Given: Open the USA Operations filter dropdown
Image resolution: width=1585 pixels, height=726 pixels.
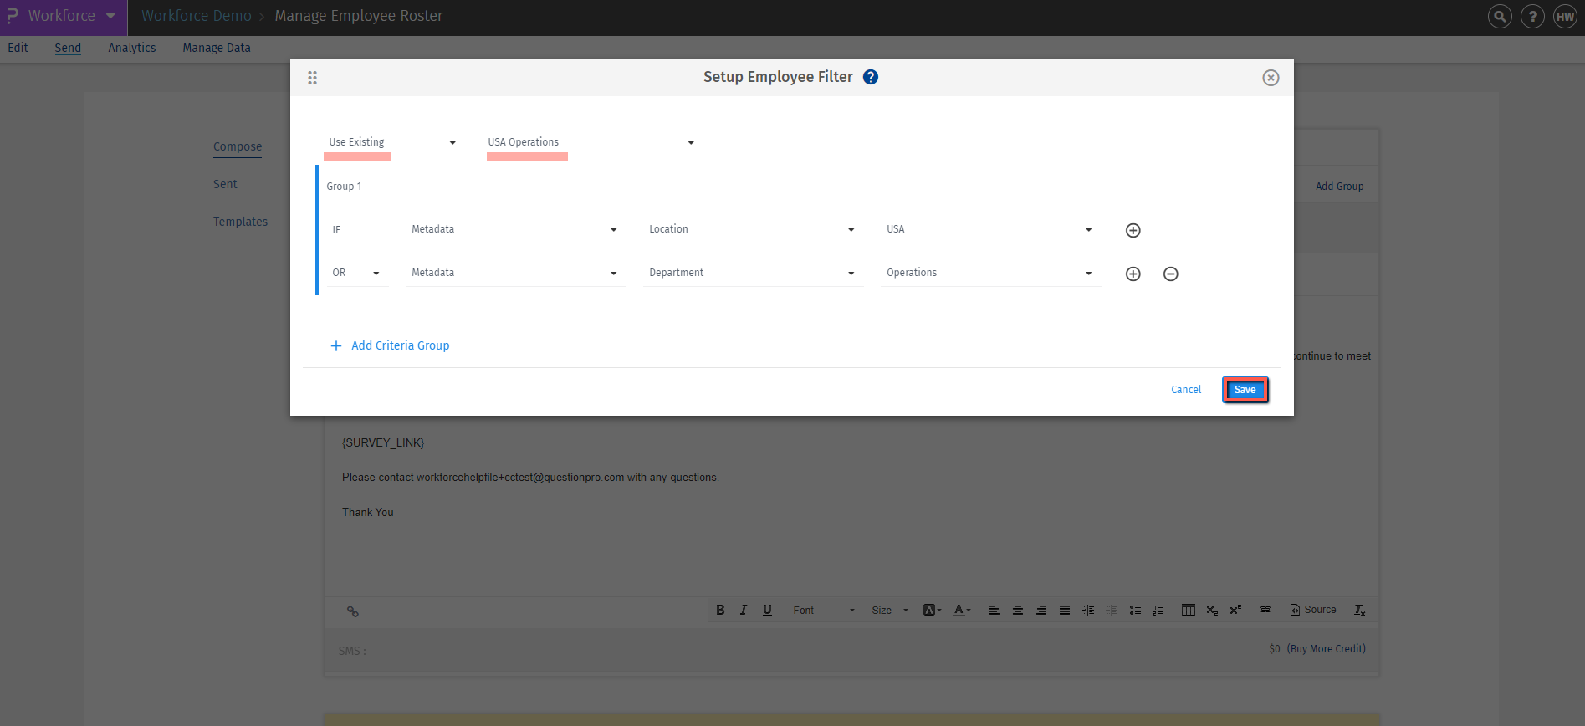Looking at the screenshot, I should pos(591,142).
